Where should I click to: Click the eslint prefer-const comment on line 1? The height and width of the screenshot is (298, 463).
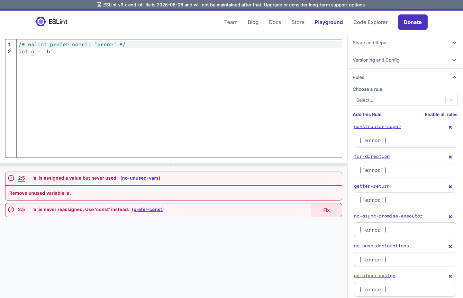(x=72, y=44)
